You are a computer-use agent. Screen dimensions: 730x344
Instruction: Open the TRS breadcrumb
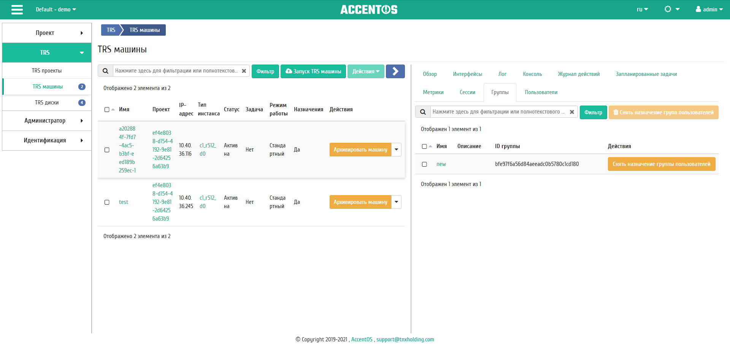click(111, 30)
